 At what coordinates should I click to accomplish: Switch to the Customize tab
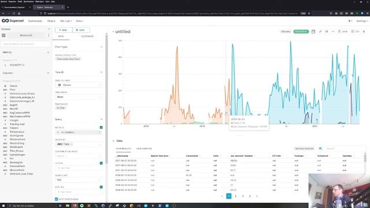87,36
